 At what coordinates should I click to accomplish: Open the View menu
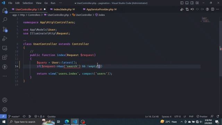click(39, 3)
